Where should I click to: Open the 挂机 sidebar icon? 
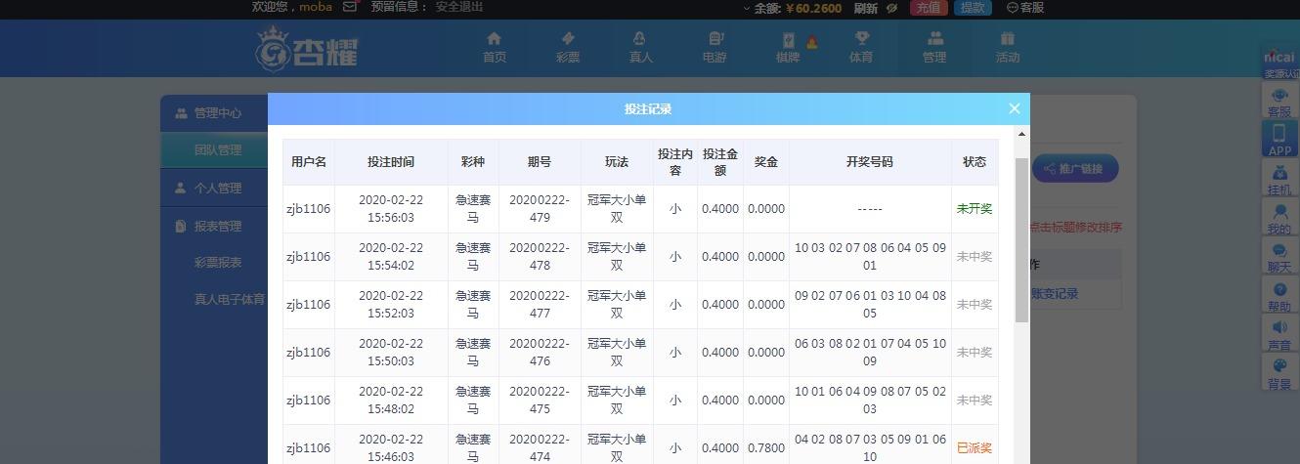click(x=1279, y=180)
